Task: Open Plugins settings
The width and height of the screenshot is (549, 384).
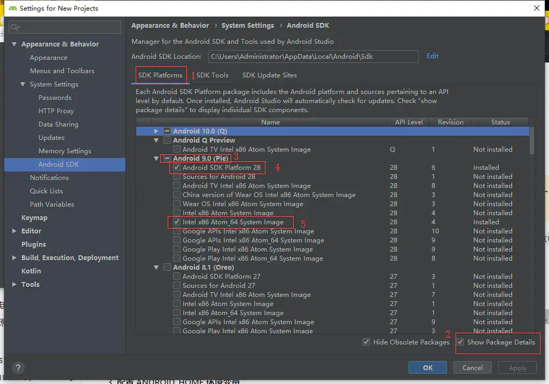Action: click(33, 244)
